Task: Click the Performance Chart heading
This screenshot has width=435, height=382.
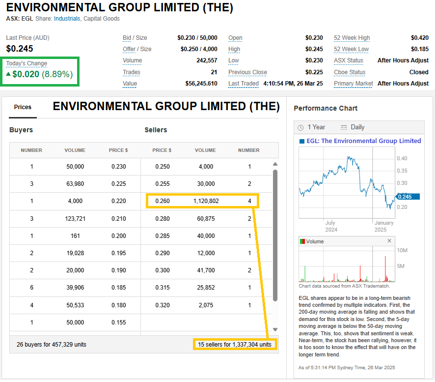Action: coord(326,108)
